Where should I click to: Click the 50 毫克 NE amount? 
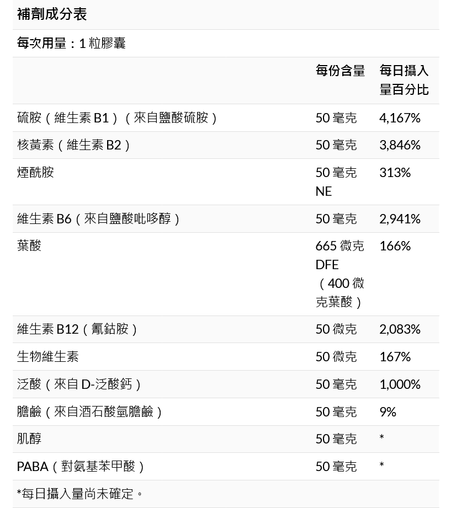point(336,181)
